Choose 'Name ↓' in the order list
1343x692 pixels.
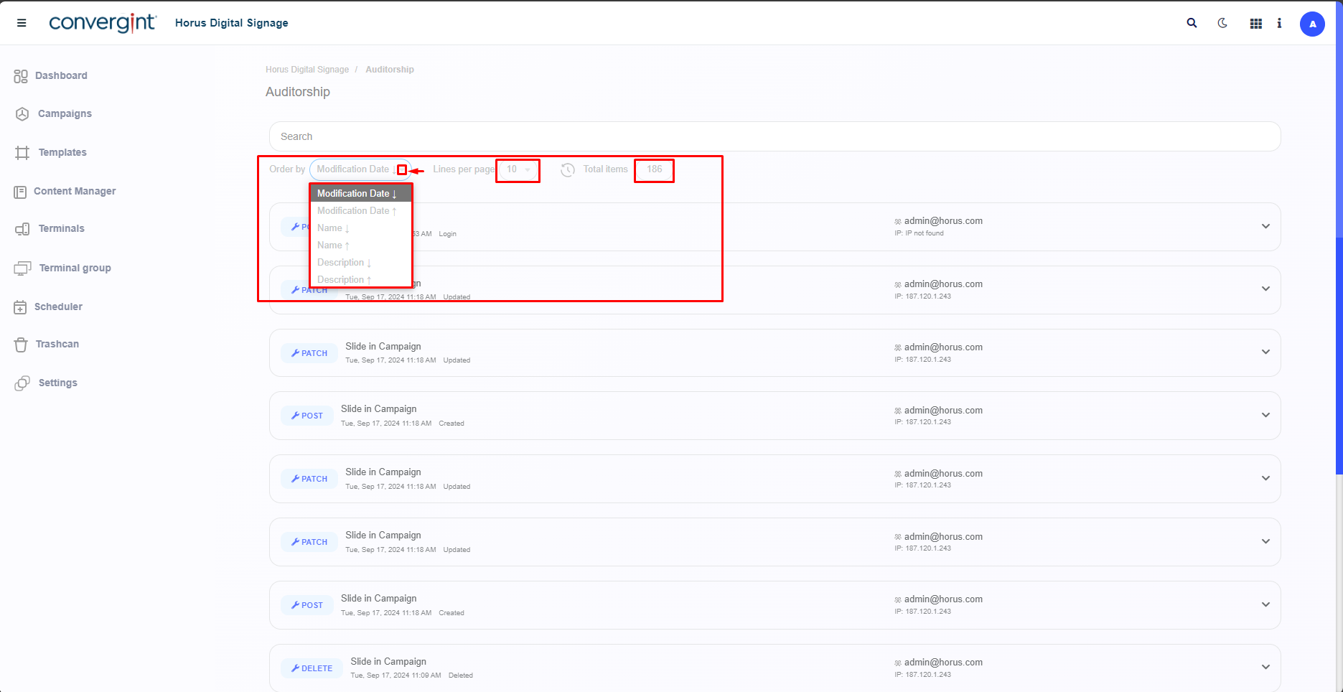(x=333, y=228)
